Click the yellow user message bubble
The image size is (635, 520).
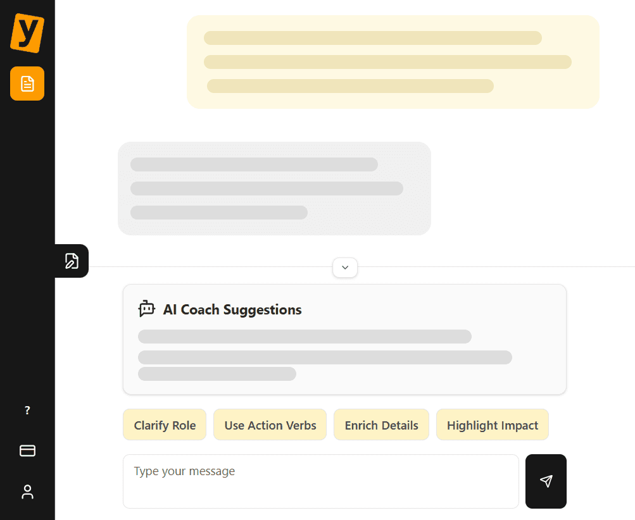[393, 62]
